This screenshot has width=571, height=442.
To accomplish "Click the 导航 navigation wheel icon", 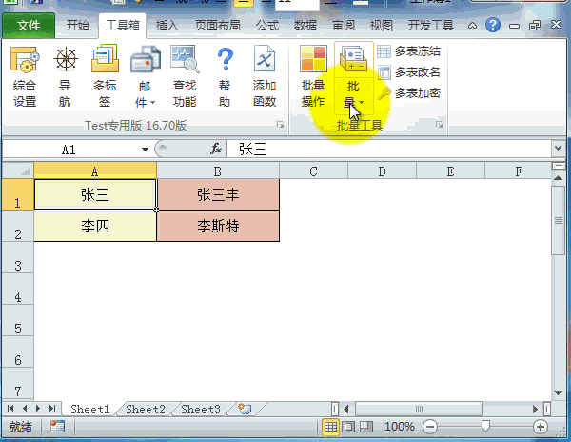I will 65,76.
